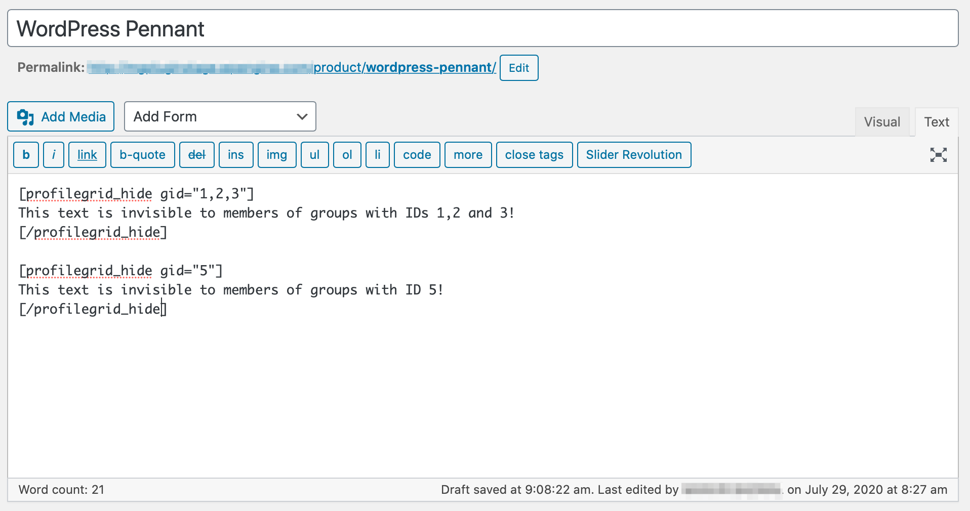Select the Text editor tab
Screen dimensions: 970x511
(936, 121)
